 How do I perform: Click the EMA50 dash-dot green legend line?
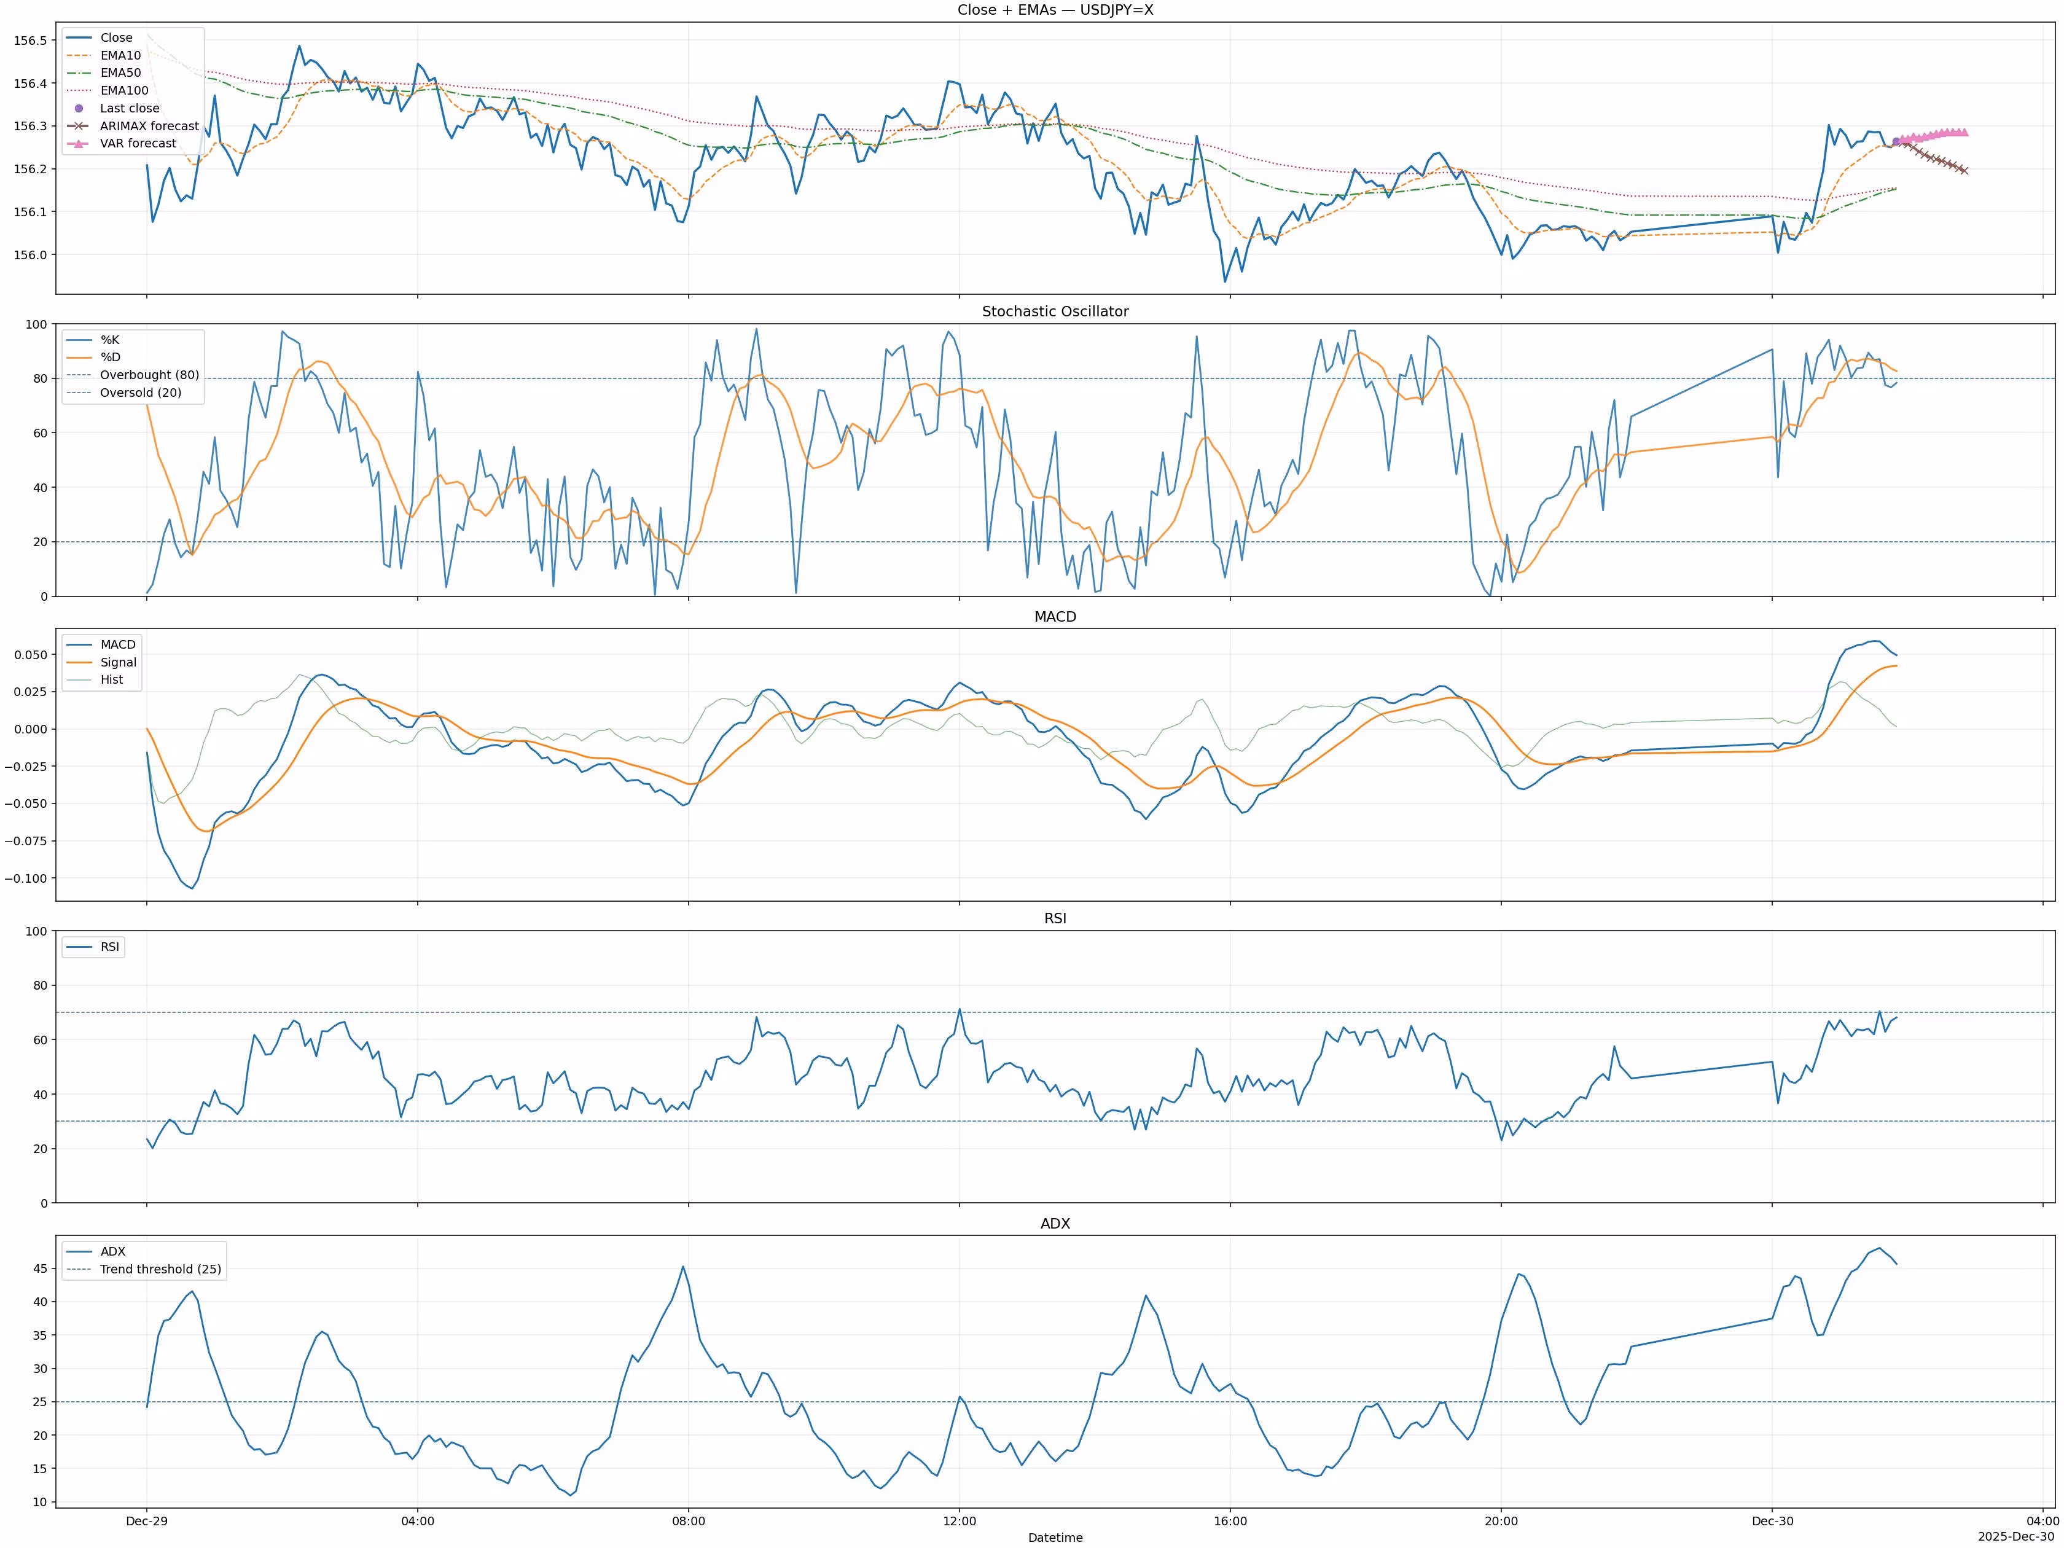pos(79,72)
